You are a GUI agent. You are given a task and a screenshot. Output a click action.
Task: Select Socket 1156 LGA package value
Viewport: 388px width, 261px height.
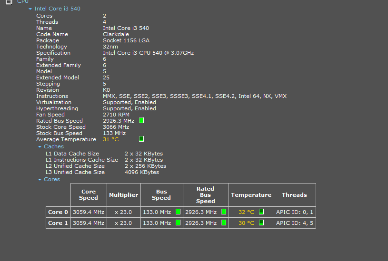(126, 40)
